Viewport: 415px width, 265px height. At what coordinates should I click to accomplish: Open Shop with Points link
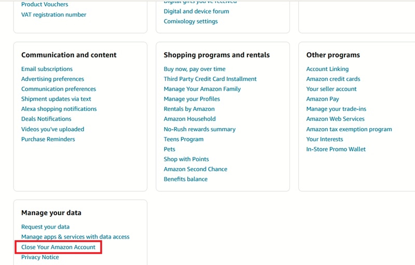tap(186, 159)
